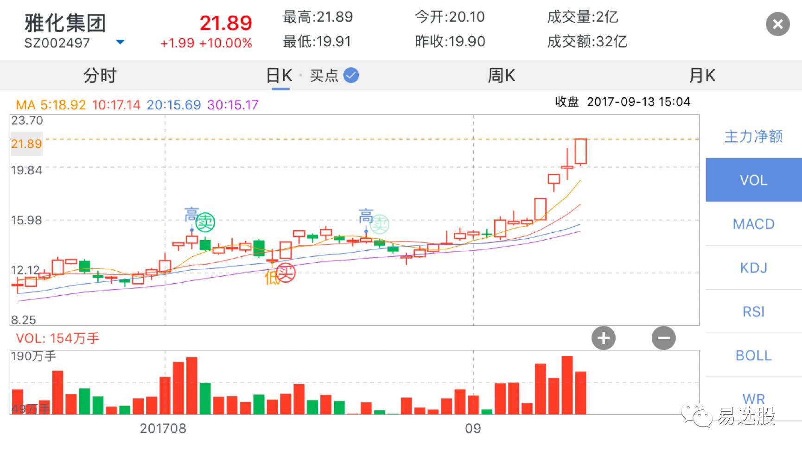Click the MA 10:17.14 legend

pos(116,105)
